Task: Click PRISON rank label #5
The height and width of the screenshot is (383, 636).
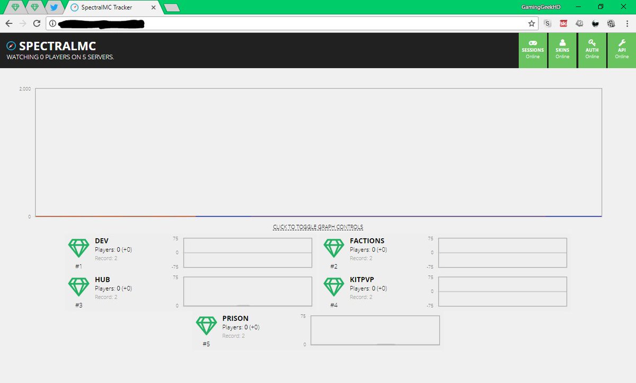Action: point(206,344)
